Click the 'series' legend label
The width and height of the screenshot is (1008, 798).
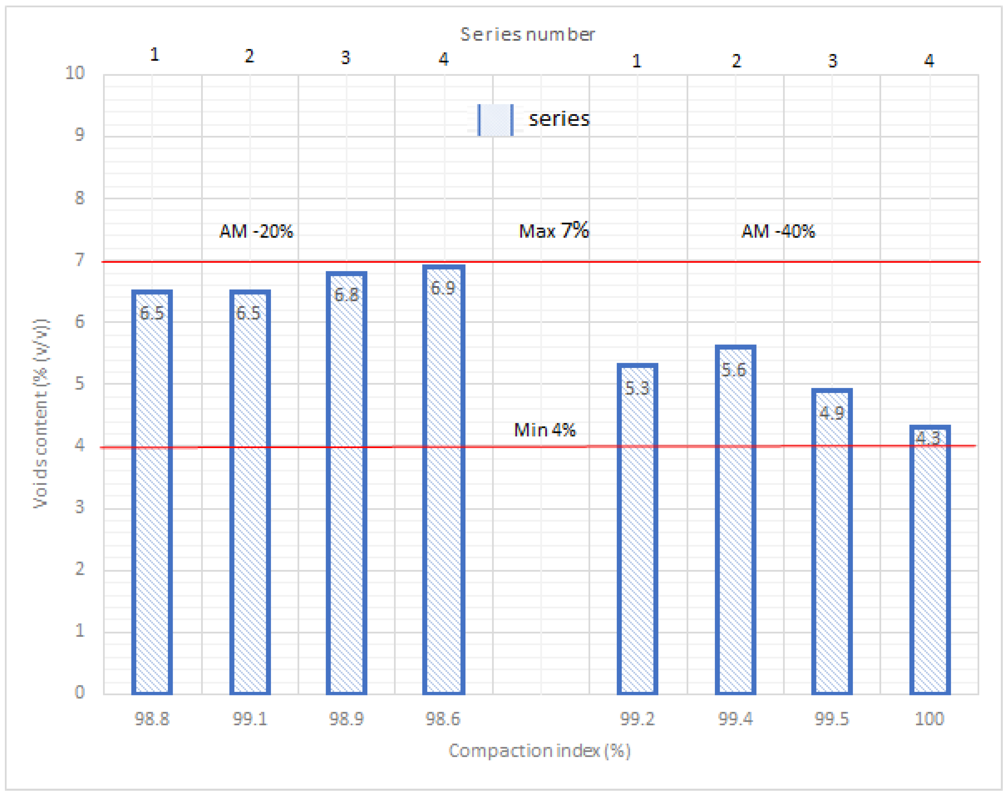click(559, 119)
